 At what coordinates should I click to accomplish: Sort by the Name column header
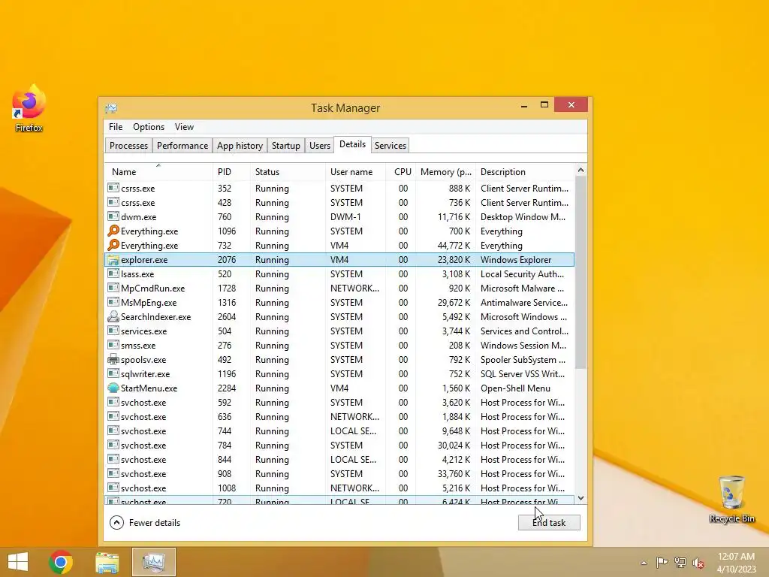point(158,172)
